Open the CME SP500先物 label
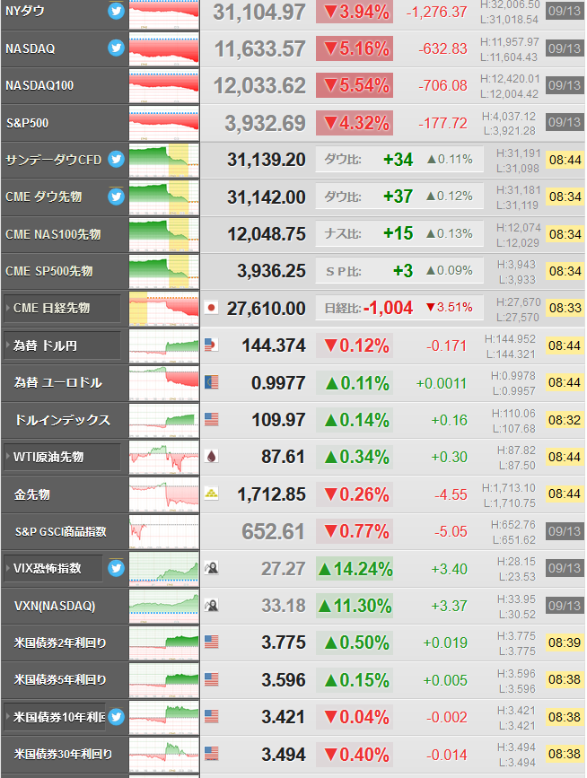Image resolution: width=587 pixels, height=778 pixels. click(49, 271)
